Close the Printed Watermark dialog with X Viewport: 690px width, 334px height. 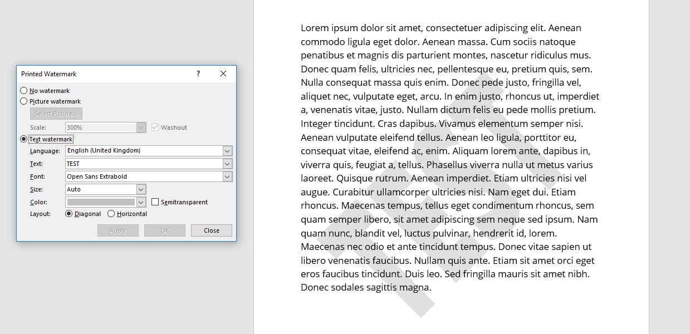223,73
